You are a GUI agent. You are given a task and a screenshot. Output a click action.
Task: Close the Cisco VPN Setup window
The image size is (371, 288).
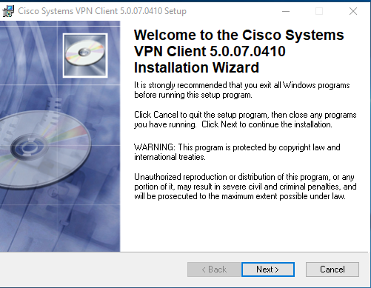(353, 11)
